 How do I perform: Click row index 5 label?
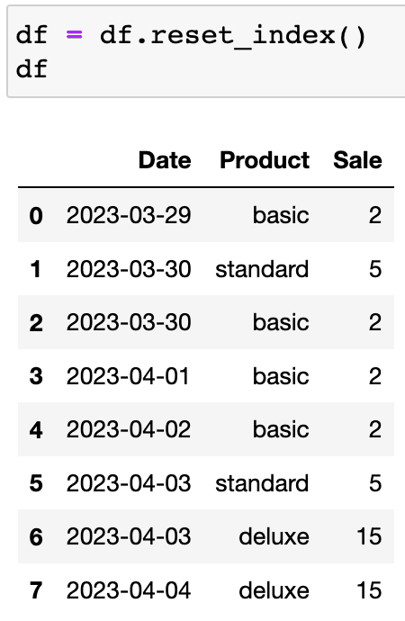36,483
